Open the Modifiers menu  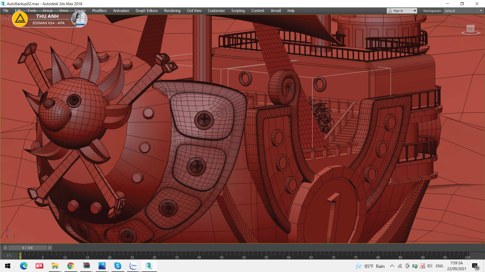[x=99, y=11]
